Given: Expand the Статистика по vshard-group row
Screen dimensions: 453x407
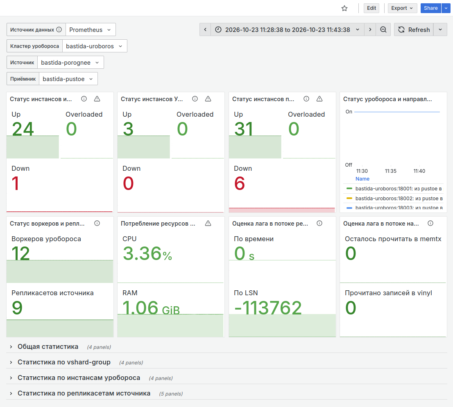Looking at the screenshot, I should [64, 362].
